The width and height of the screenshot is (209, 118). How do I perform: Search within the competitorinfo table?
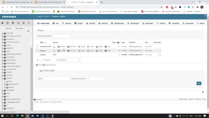click(81, 47)
